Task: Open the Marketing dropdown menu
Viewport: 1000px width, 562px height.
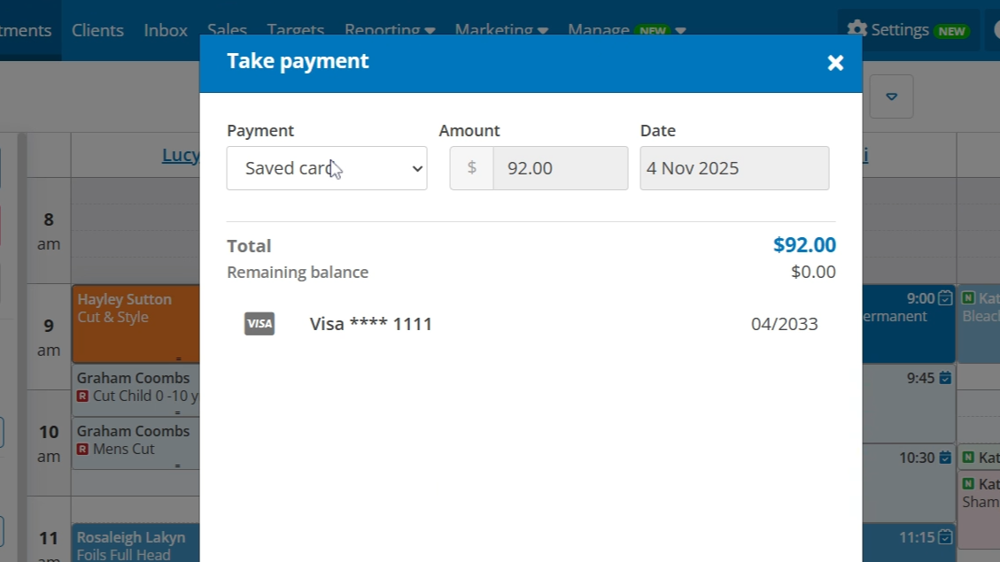Action: [501, 29]
